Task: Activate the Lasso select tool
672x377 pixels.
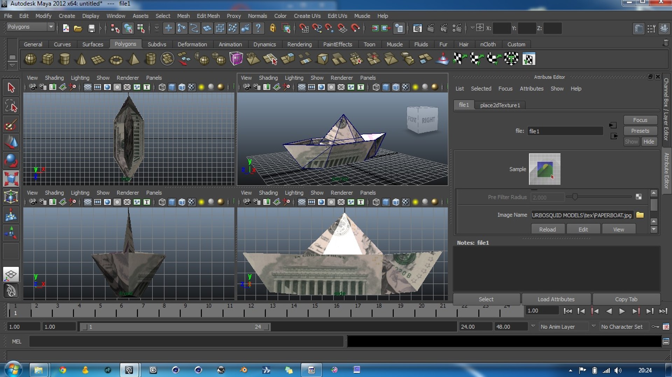Action: 11,106
